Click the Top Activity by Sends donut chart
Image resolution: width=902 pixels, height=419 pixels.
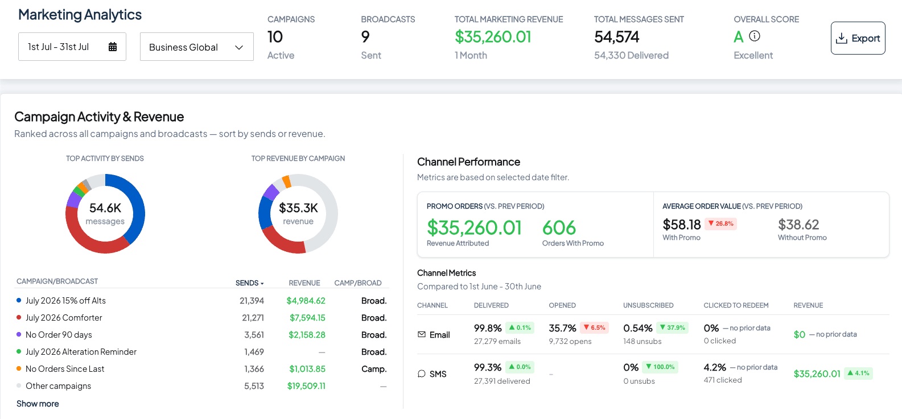pyautogui.click(x=105, y=214)
